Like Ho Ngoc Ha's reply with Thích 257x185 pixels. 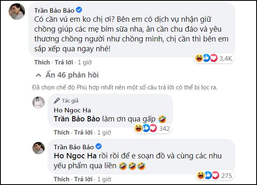tap(61, 132)
